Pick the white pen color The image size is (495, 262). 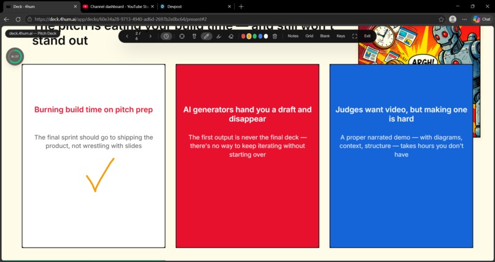(x=266, y=36)
